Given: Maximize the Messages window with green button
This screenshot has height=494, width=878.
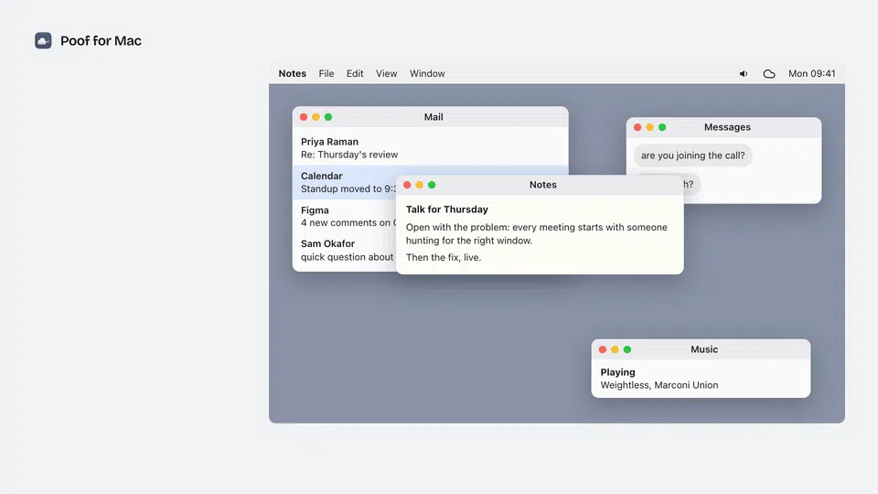Looking at the screenshot, I should (x=662, y=127).
